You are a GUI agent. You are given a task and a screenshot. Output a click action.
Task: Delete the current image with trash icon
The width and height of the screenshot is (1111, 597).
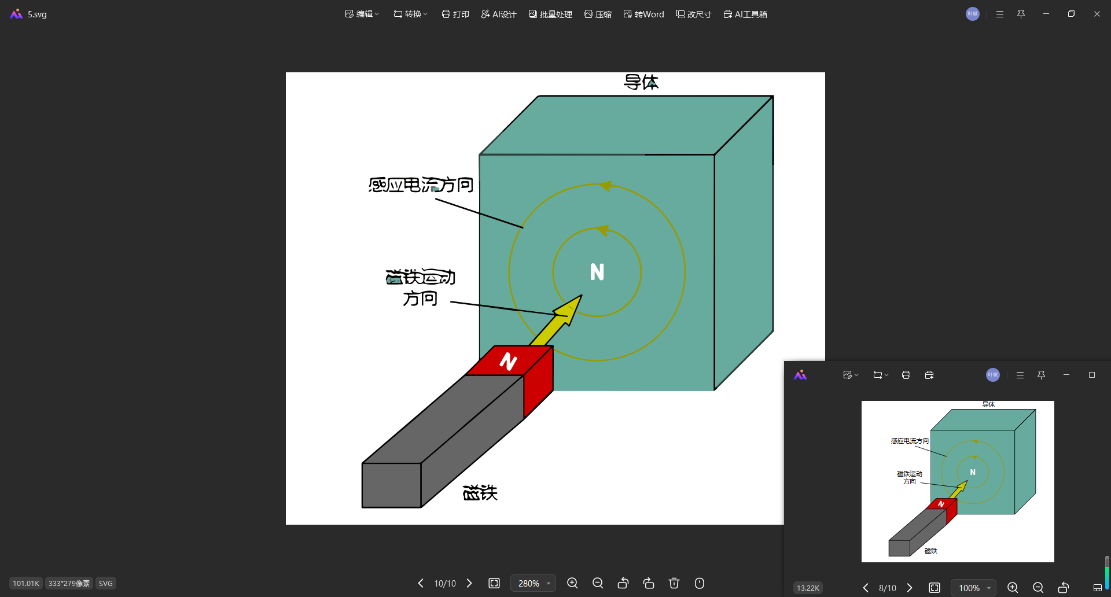coord(674,583)
